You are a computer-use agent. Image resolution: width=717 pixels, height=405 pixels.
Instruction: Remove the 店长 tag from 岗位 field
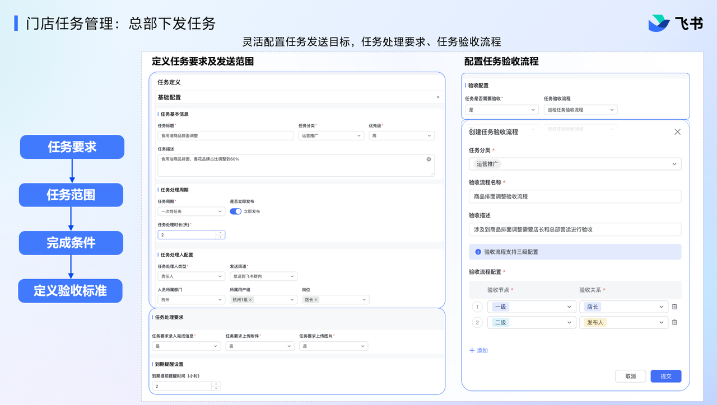coord(316,300)
